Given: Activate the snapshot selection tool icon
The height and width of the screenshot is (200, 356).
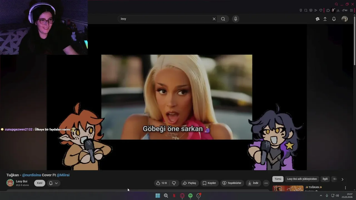Looking at the screenshot, I should pos(306,10).
